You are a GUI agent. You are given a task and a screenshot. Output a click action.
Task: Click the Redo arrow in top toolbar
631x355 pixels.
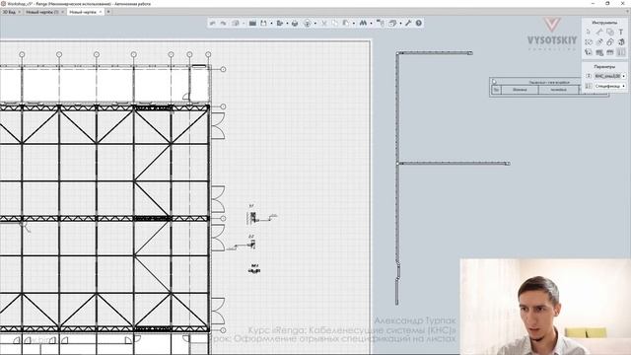pyautogui.click(x=224, y=23)
